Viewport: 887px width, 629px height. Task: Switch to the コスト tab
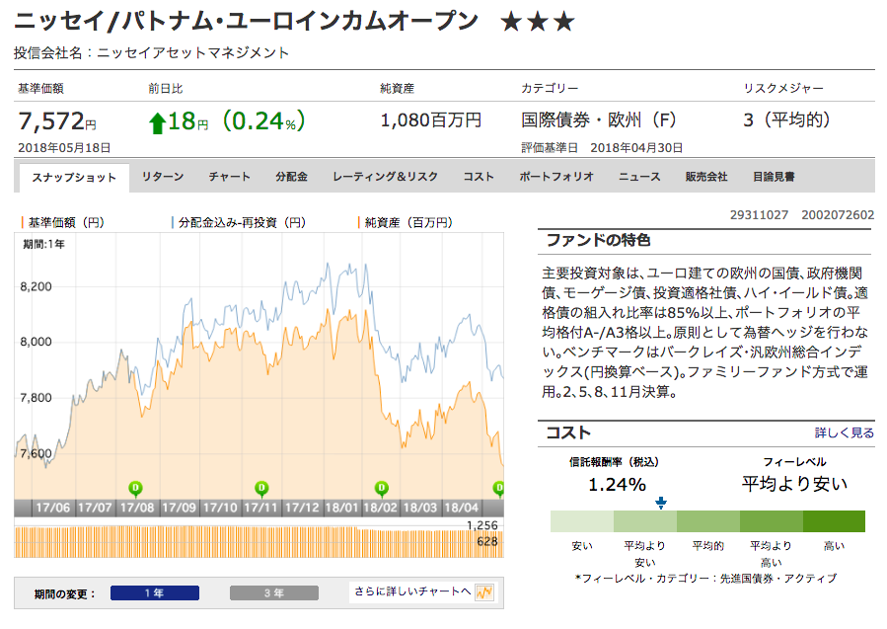click(479, 177)
